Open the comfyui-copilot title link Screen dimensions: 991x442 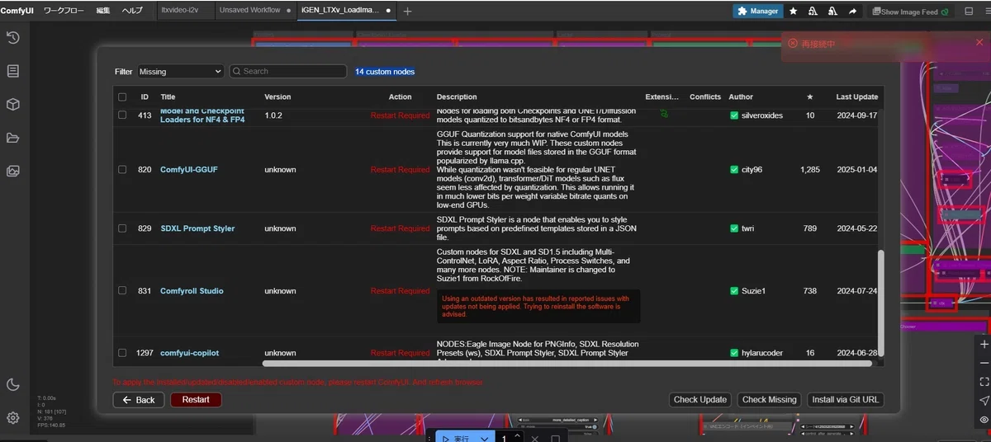tap(189, 353)
